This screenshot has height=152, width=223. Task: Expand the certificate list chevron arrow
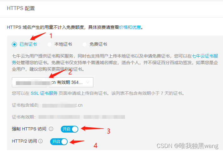coord(88,82)
